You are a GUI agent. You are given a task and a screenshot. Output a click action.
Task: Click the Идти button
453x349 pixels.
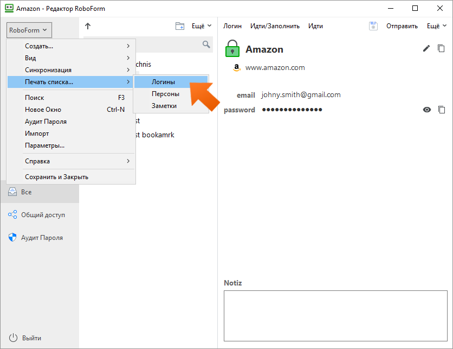click(315, 26)
